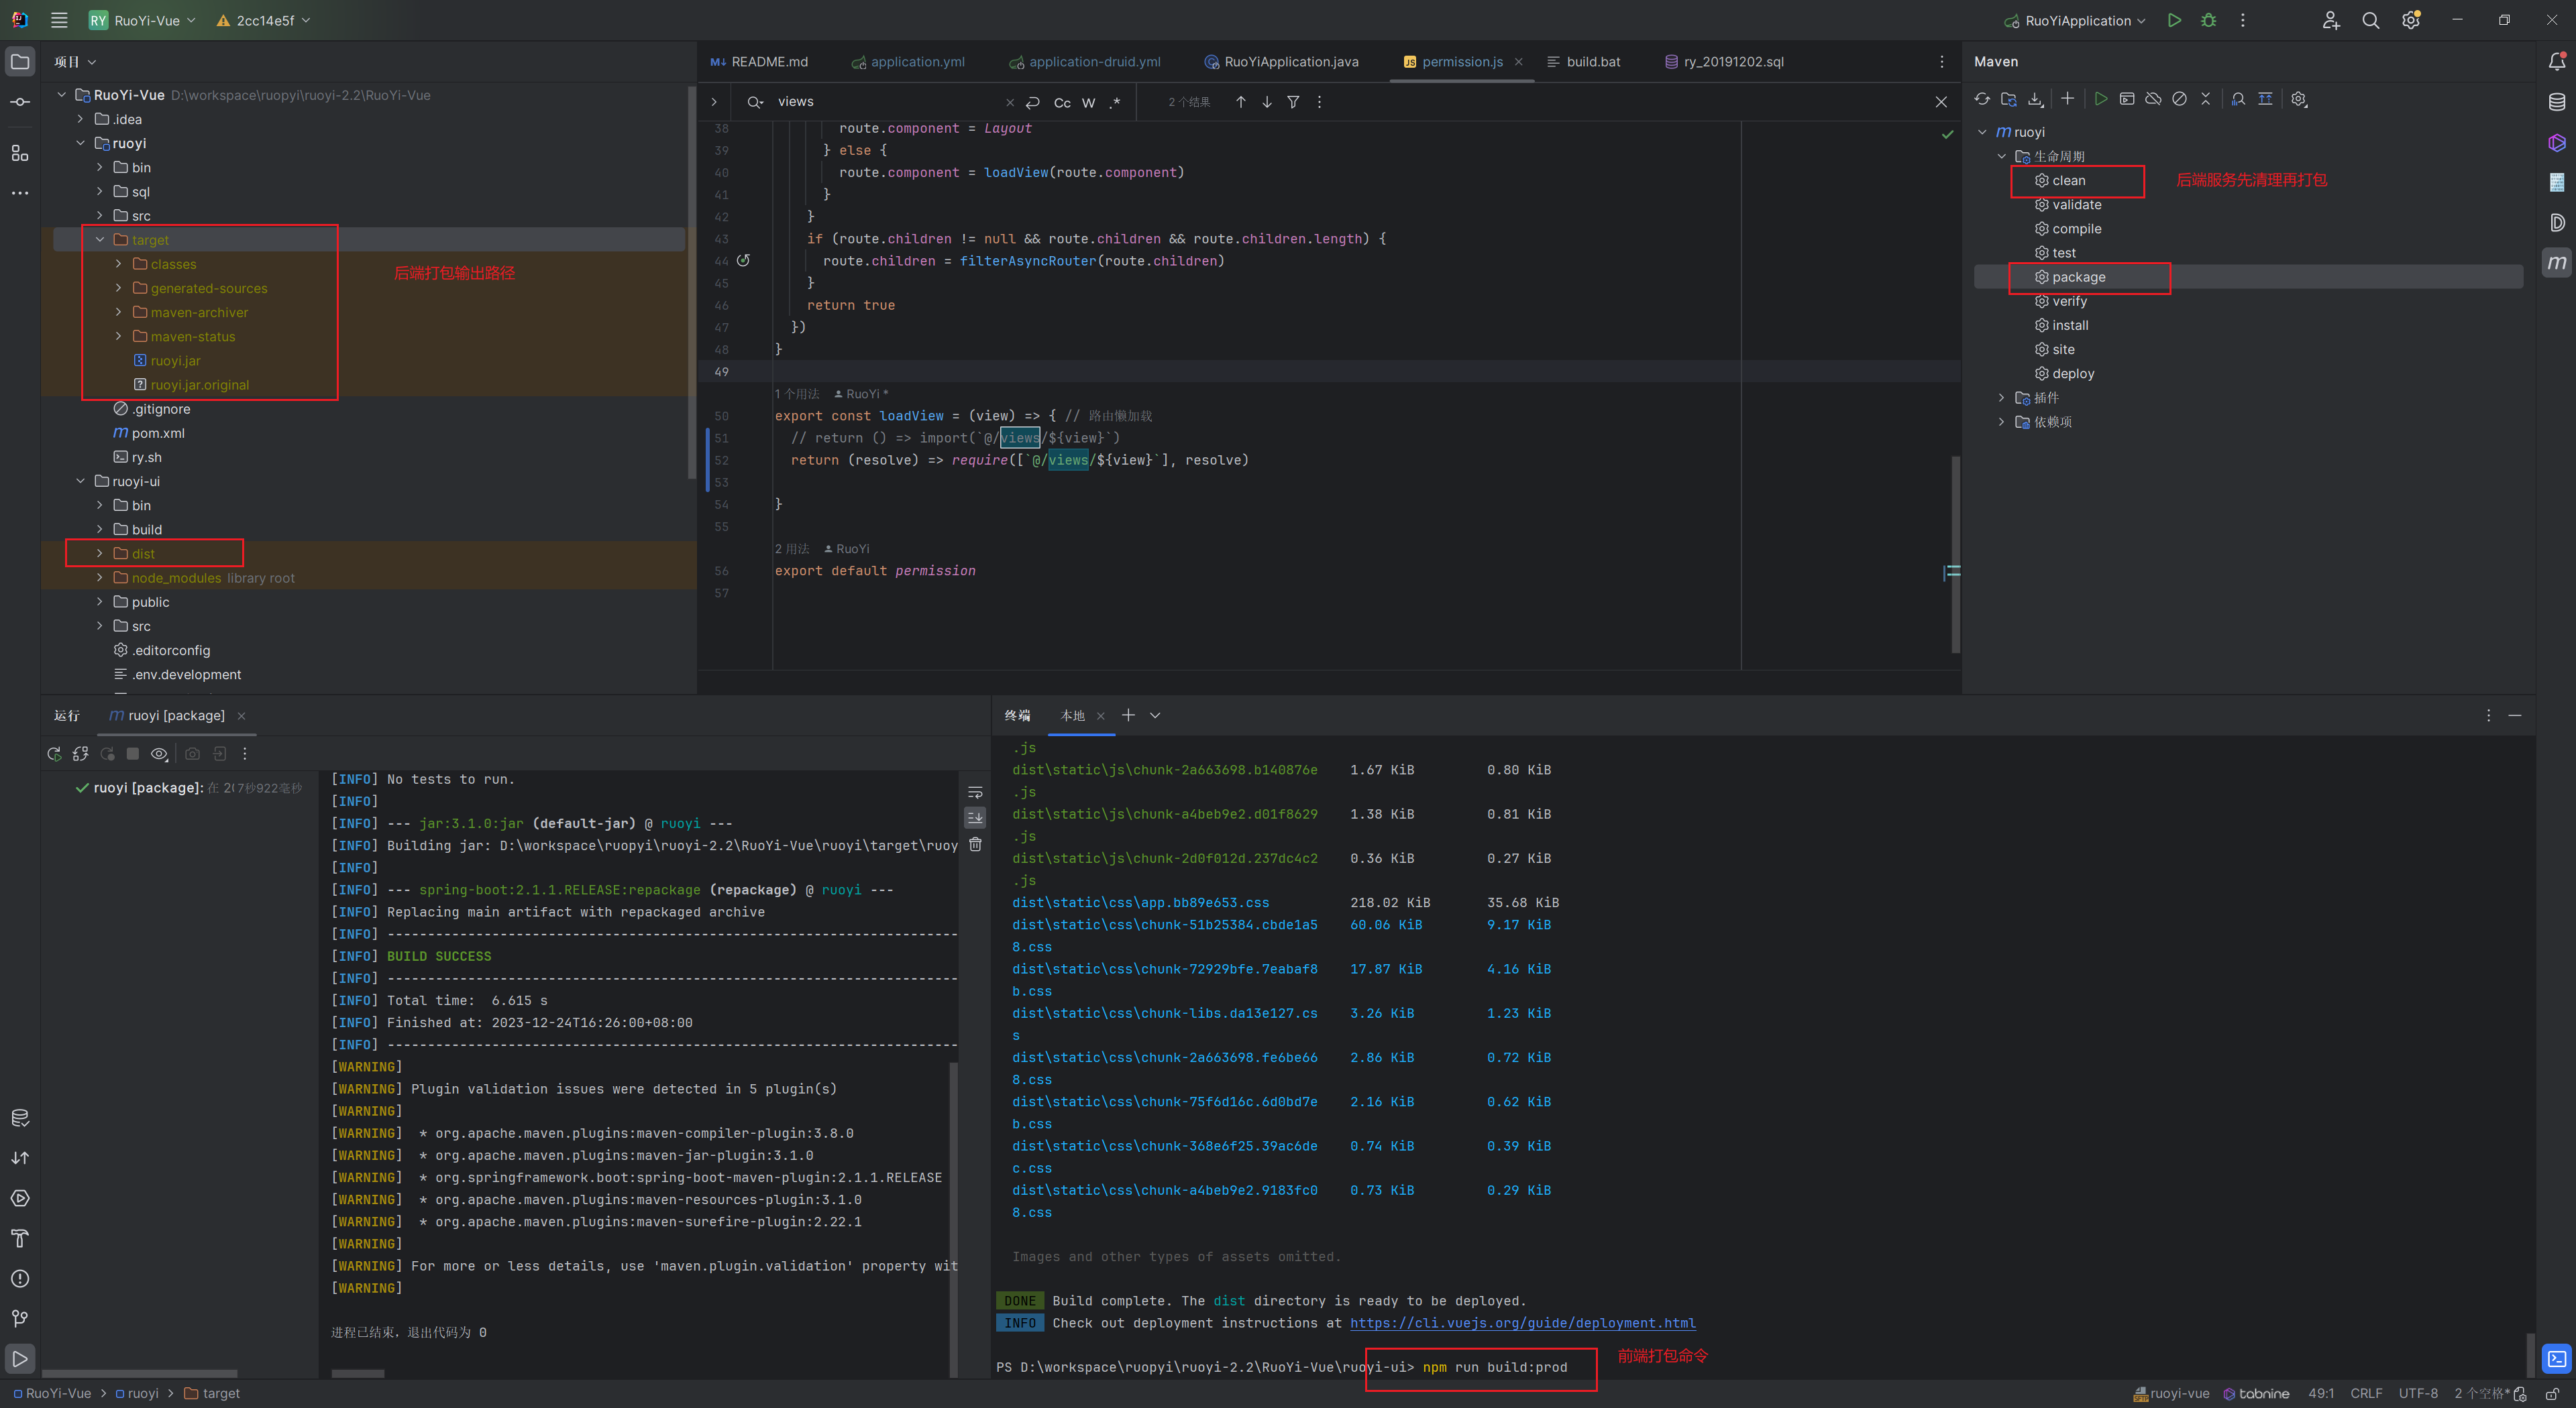Open Maven tool window m icon
This screenshot has width=2576, height=1408.
2556,261
